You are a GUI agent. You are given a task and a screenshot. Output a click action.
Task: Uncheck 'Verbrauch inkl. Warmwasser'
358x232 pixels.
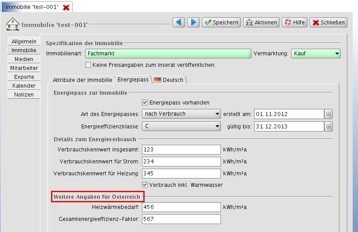(145, 185)
